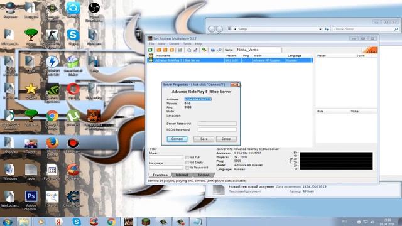Screen dimensions: 402x226
Task: Click the Name field showing Nikita_Ventis
Action: click(258, 50)
